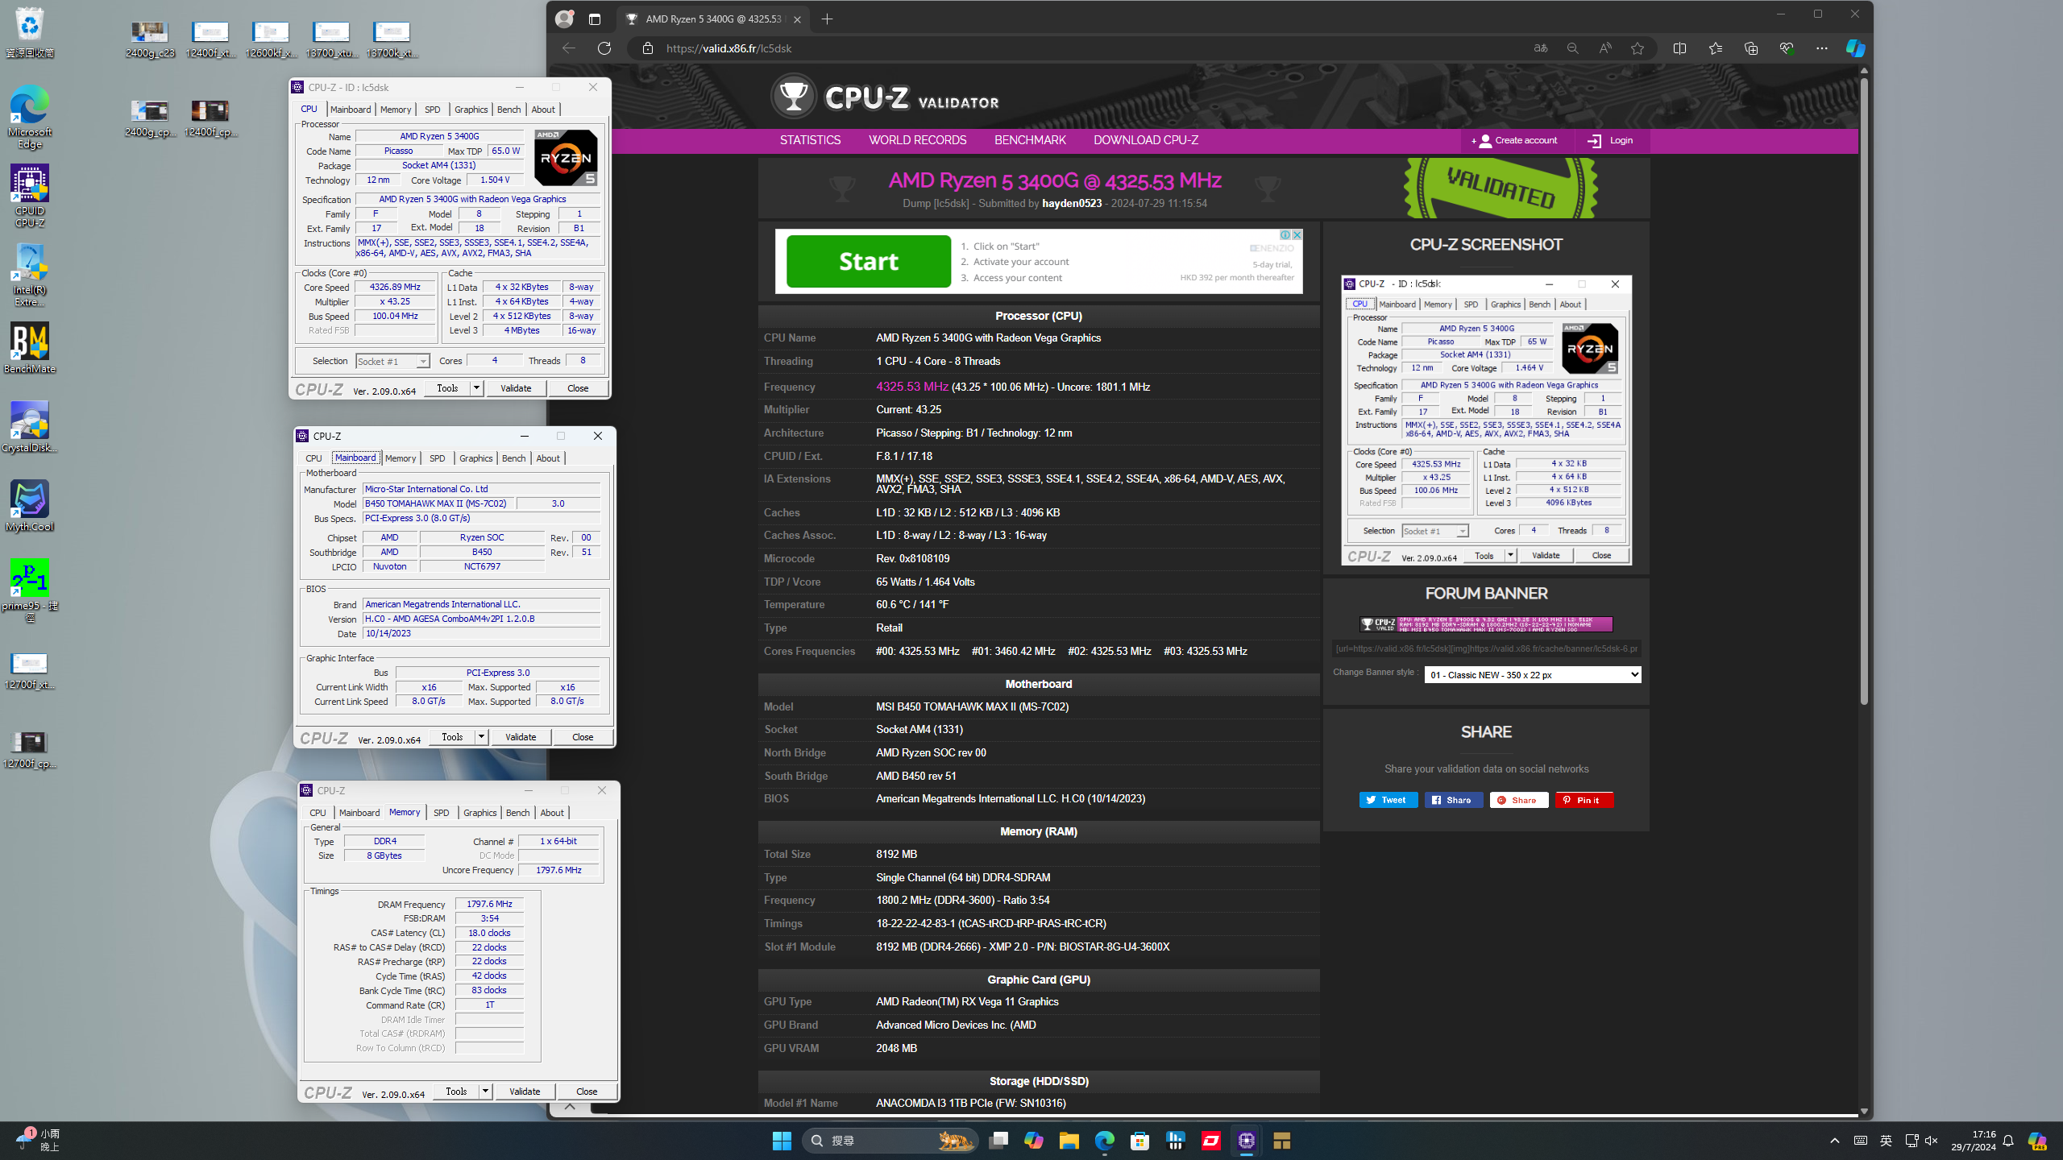This screenshot has height=1160, width=2063.
Task: Open the Edge favorites list
Action: coord(1716,48)
